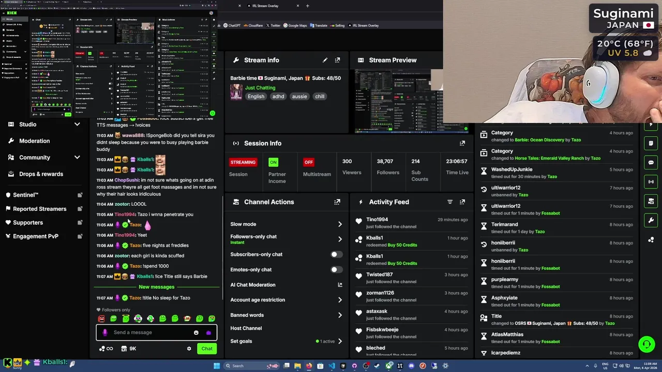This screenshot has width=662, height=372.
Task: Click WashedUpJunkie moderation log entry
Action: 556,173
